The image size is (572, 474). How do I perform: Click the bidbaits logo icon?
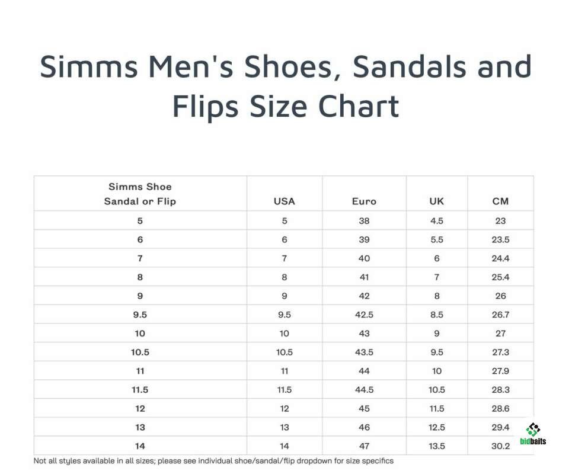click(533, 429)
